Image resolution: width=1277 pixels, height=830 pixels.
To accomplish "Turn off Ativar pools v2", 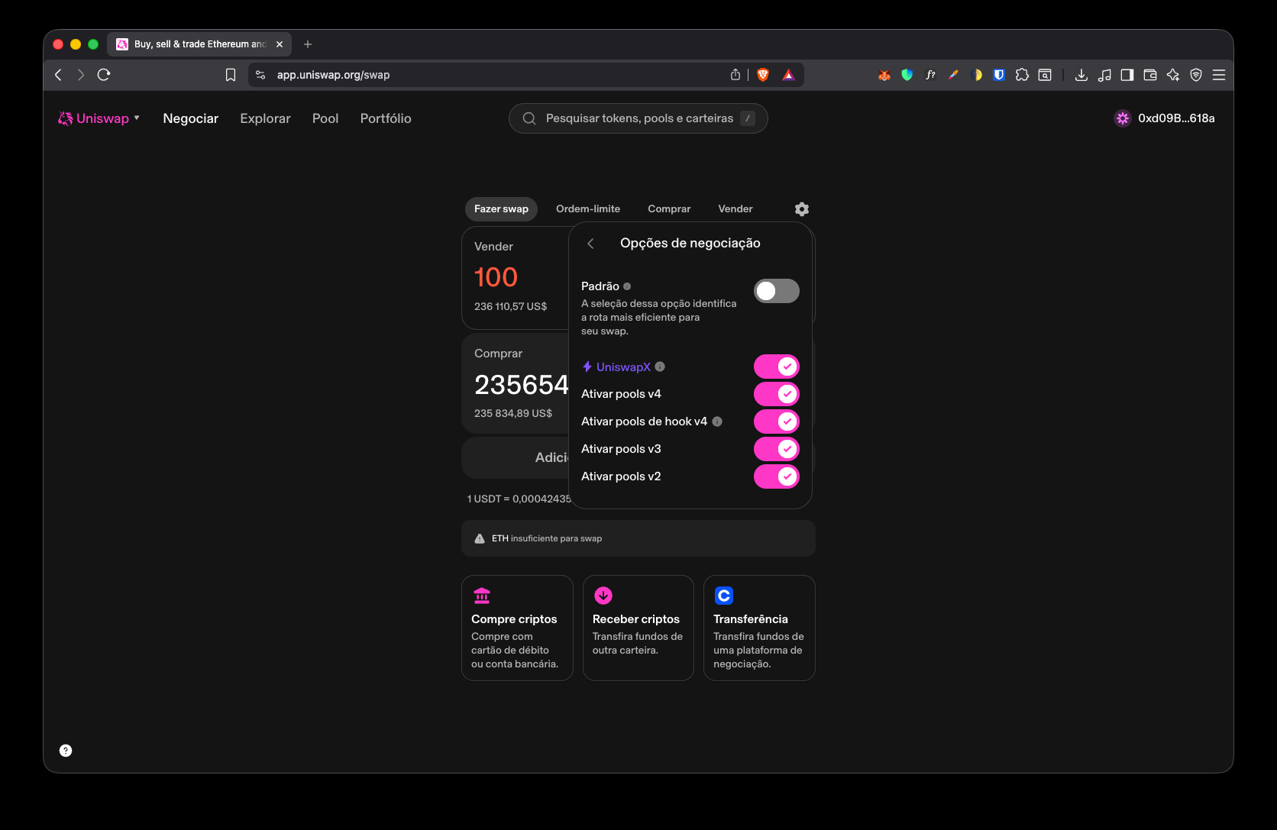I will (777, 476).
